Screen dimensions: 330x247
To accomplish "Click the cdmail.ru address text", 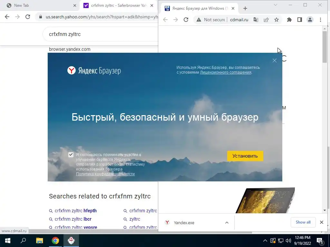I will tap(239, 20).
